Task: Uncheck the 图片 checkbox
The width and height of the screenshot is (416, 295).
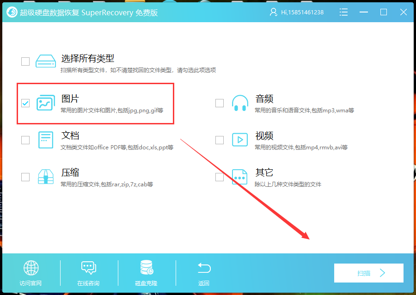Action: coord(25,103)
